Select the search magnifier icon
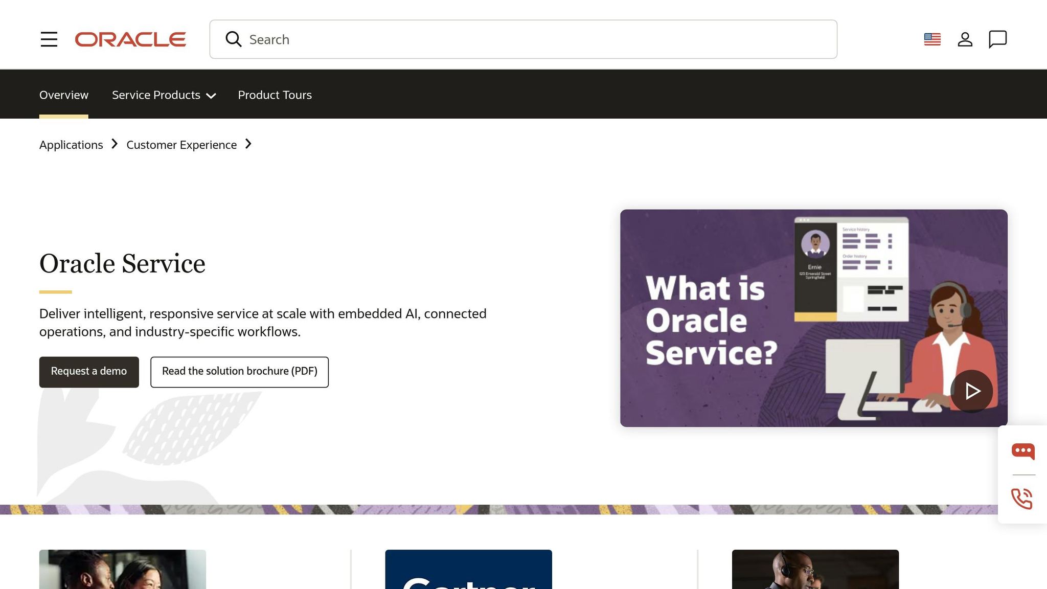 click(x=234, y=39)
